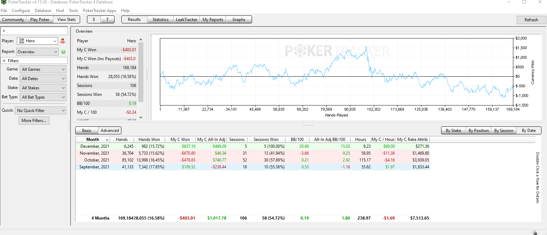547x235 pixels.
Task: Click the overview panel scrollbar thumb
Action: coord(141,72)
